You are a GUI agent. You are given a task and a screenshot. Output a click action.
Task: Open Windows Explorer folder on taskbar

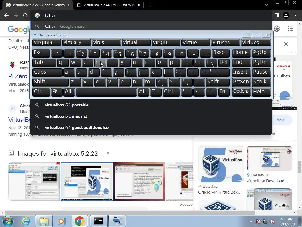coord(44,221)
